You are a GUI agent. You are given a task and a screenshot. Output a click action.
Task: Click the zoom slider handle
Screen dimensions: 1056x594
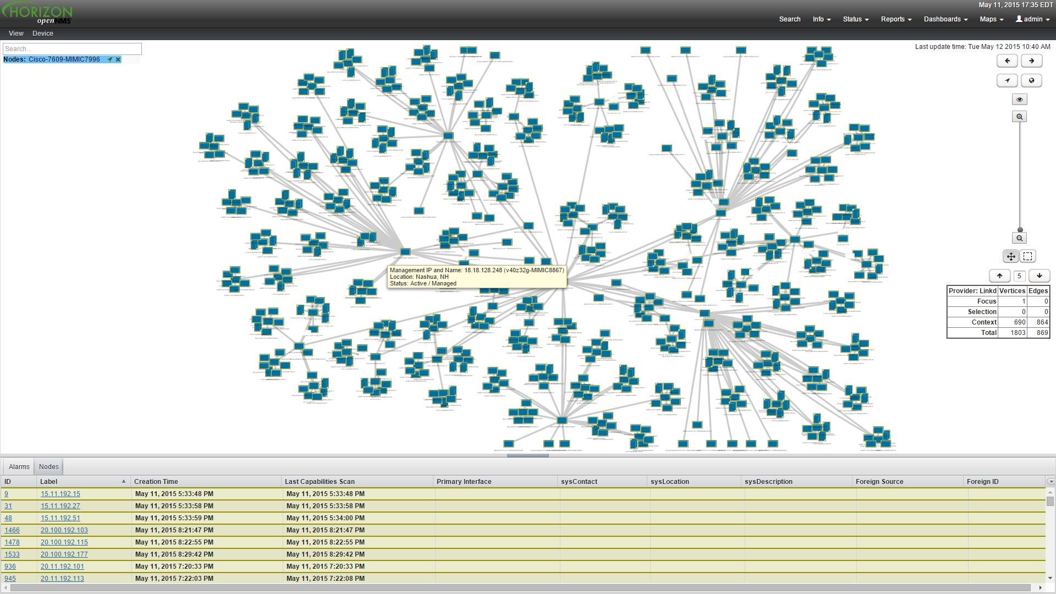tap(1020, 230)
